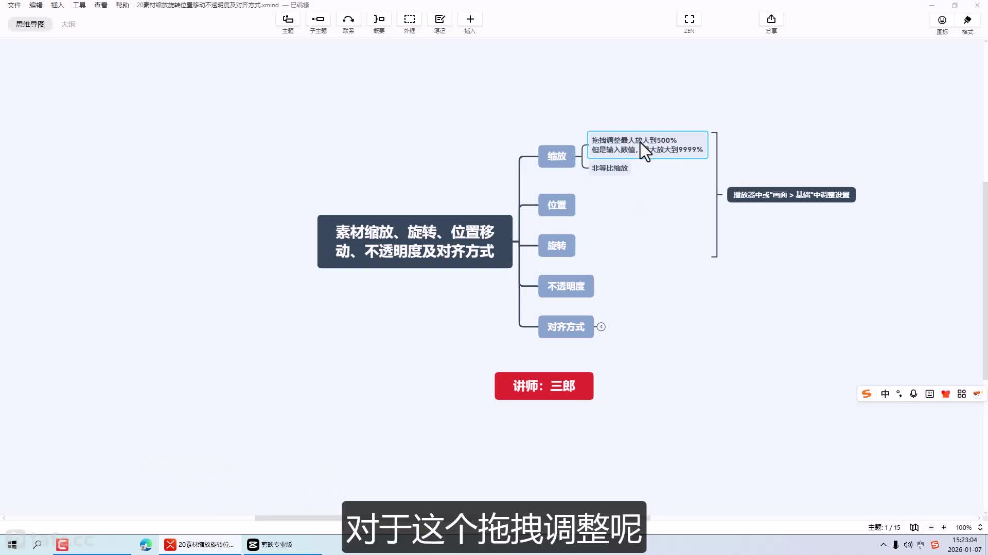The image size is (988, 555).
Task: Insert a 概要 summary bracket
Action: click(379, 20)
